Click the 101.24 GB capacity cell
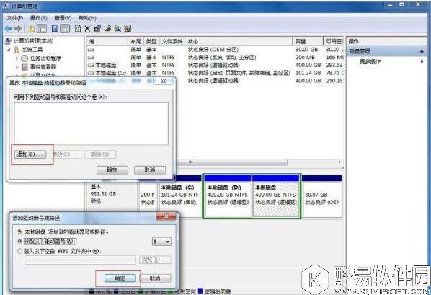431x295 pixels. click(308, 73)
